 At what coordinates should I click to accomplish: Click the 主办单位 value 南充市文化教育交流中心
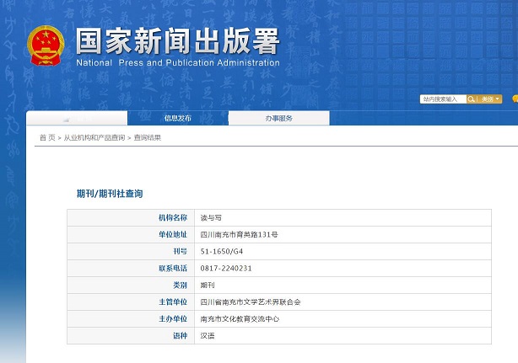tap(240, 319)
